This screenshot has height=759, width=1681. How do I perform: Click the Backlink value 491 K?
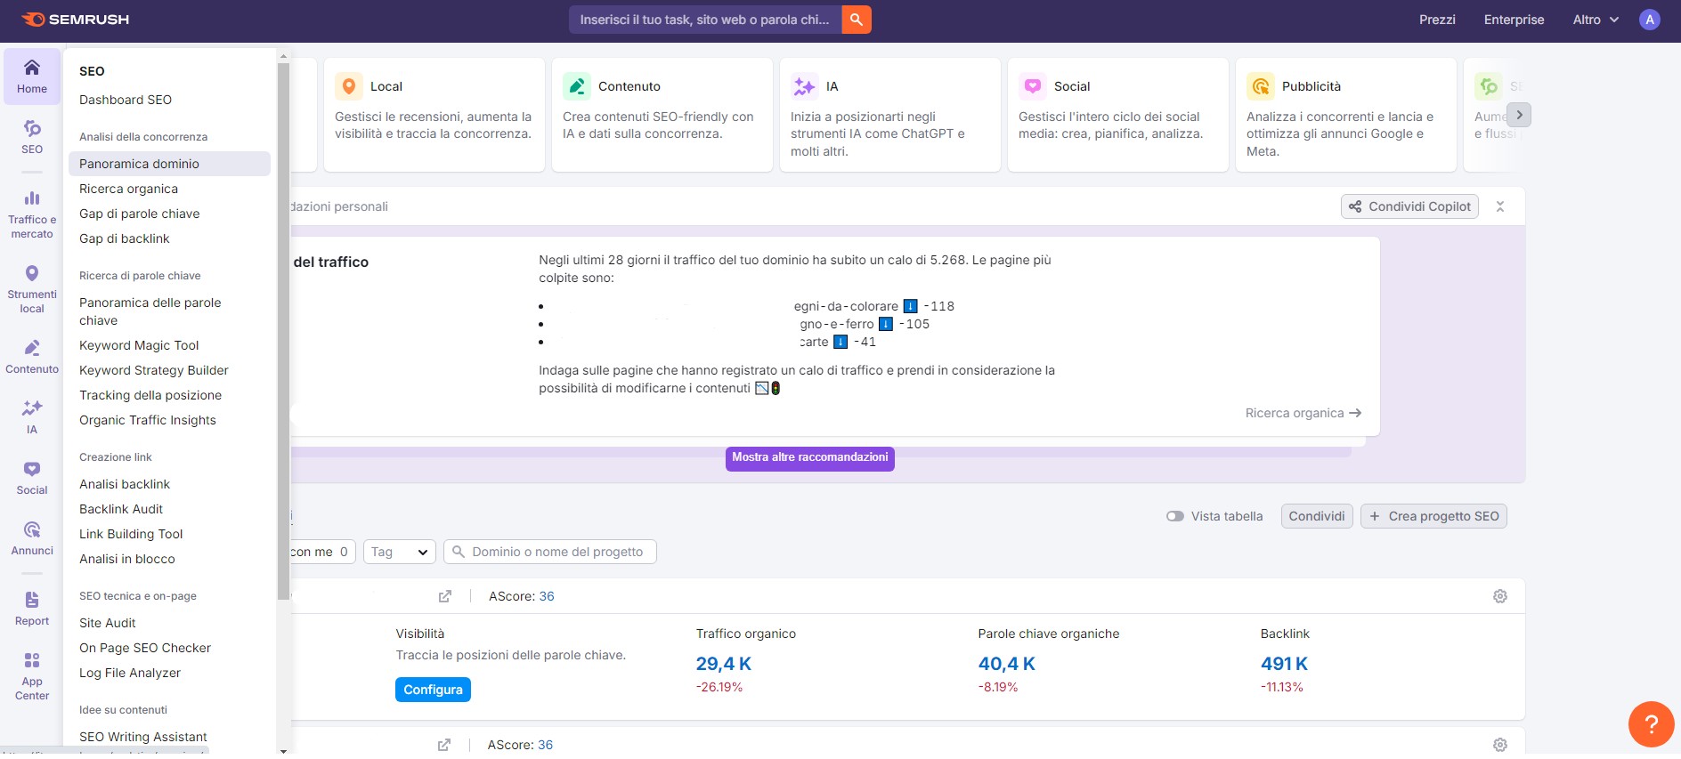[1284, 664]
